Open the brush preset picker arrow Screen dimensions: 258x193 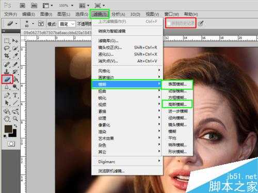33,23
